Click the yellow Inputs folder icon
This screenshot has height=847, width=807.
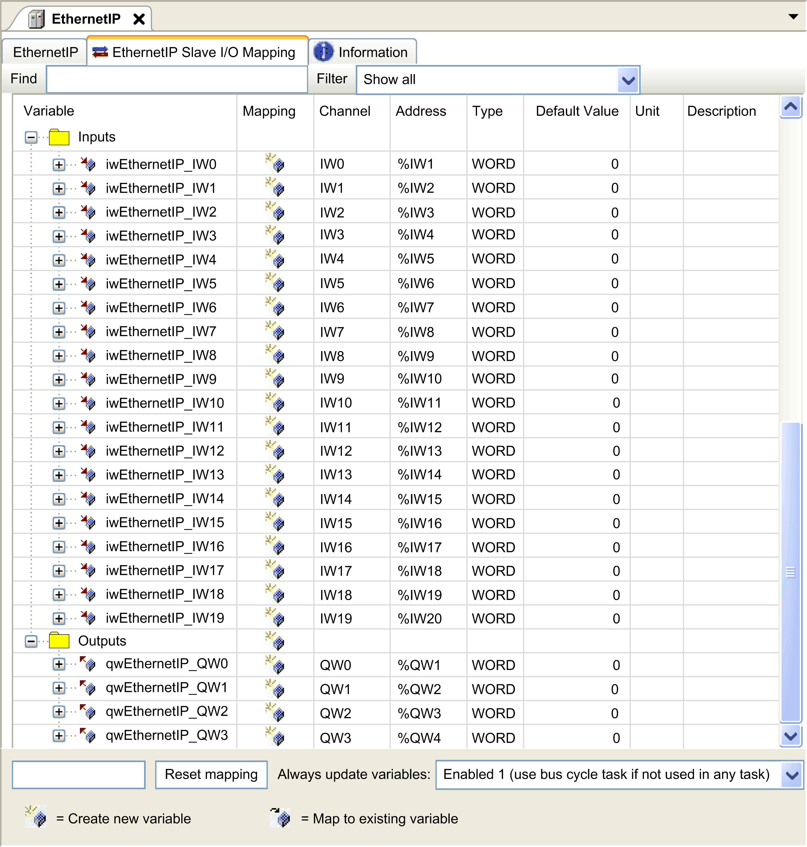60,137
